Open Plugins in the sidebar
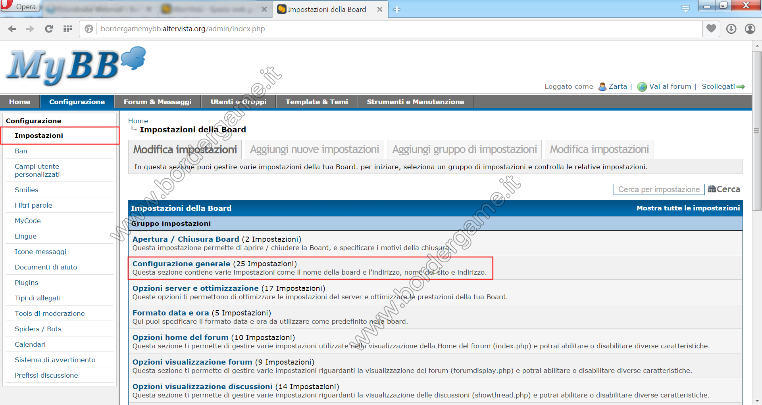762x405 pixels. pyautogui.click(x=27, y=283)
